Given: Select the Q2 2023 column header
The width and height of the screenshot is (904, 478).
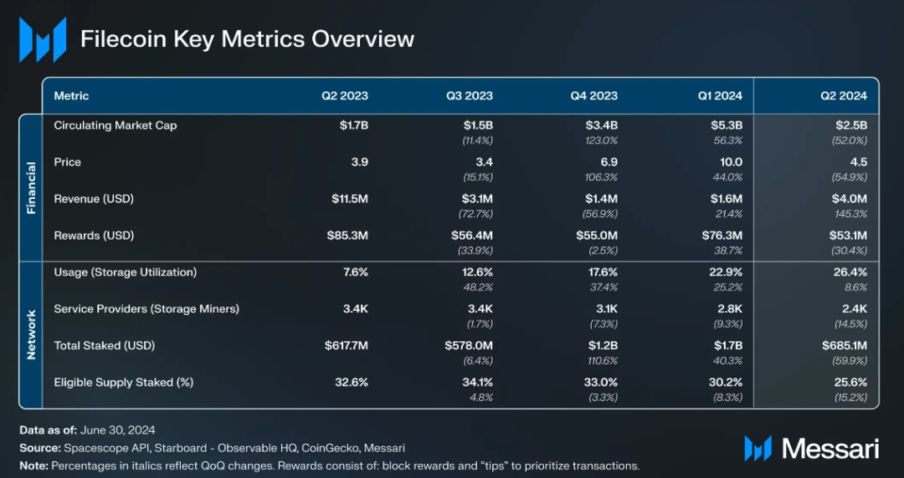Looking at the screenshot, I should [345, 95].
